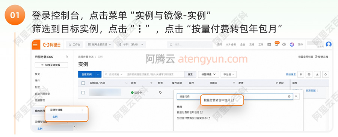Tick the select-all header checkbox

click(x=83, y=83)
